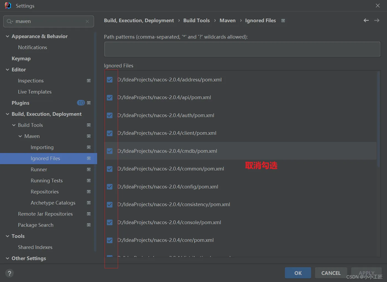
Task: Uncheck cmdb/pom.xml ignored file
Action: (x=110, y=151)
